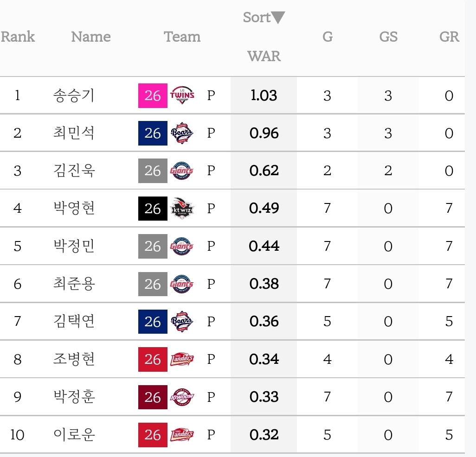Open player 박정민's page
476x457 pixels.
point(74,246)
